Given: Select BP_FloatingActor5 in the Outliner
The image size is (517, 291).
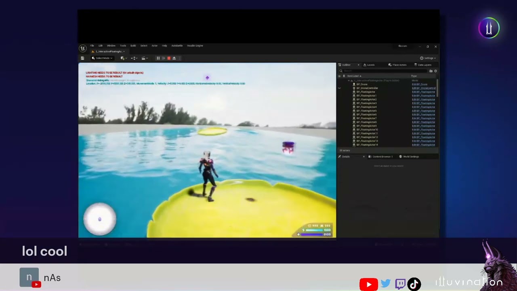Looking at the screenshot, I should [366, 111].
